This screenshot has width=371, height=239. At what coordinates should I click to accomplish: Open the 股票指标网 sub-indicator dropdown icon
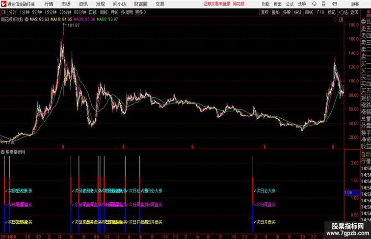pos(2,152)
